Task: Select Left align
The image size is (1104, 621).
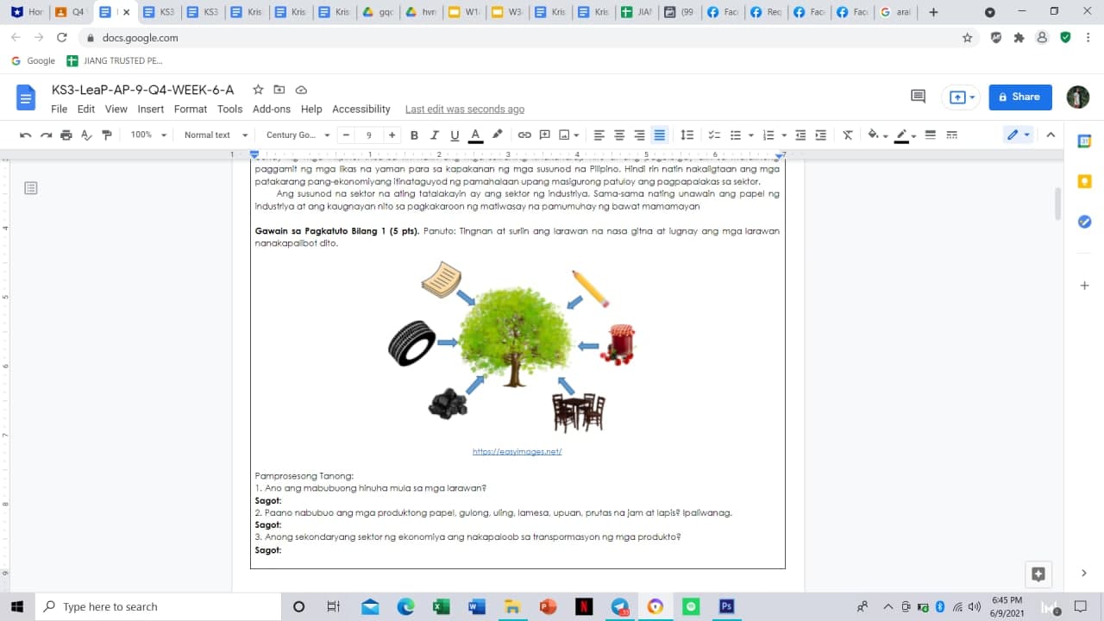Action: [x=599, y=135]
